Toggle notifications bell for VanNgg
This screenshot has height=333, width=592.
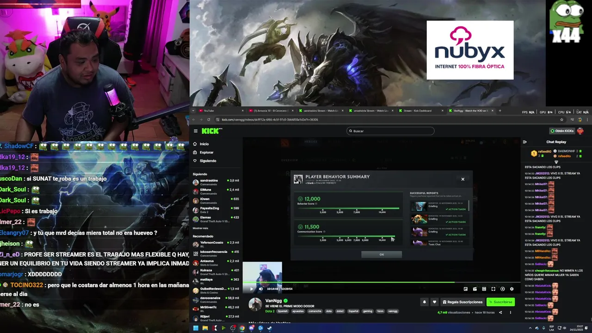coord(424,302)
